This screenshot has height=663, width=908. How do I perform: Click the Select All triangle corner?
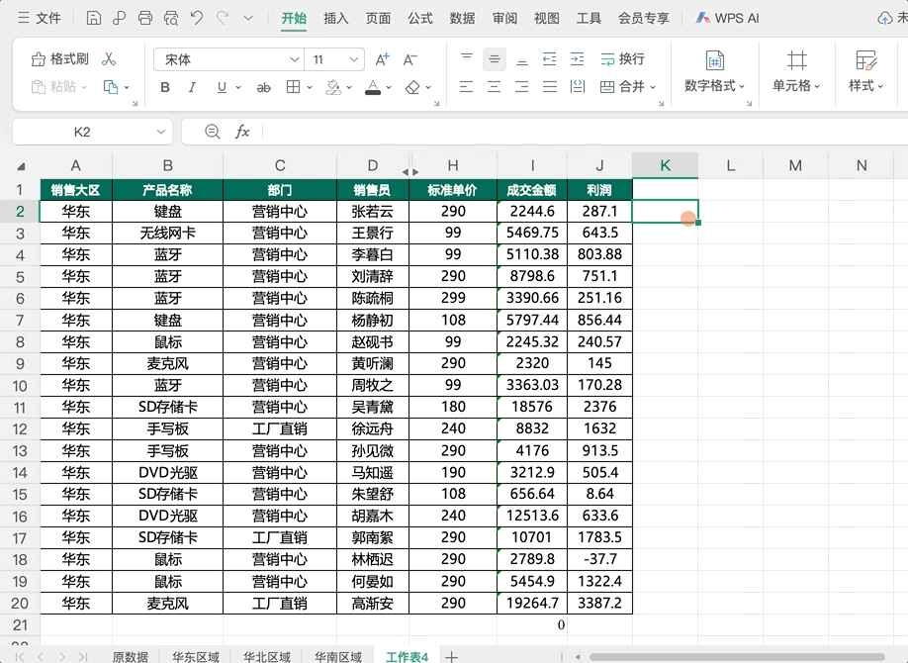tap(21, 166)
